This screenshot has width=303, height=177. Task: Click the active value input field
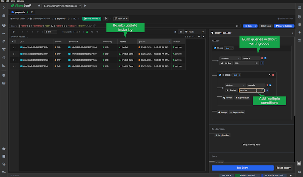(x=252, y=90)
